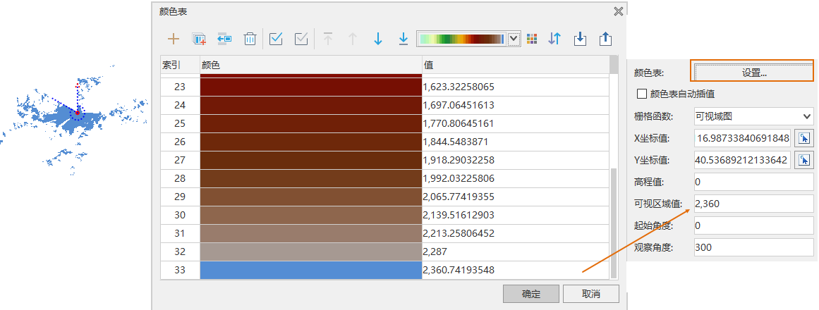
Task: Click the colored grid palette icon
Action: point(532,39)
